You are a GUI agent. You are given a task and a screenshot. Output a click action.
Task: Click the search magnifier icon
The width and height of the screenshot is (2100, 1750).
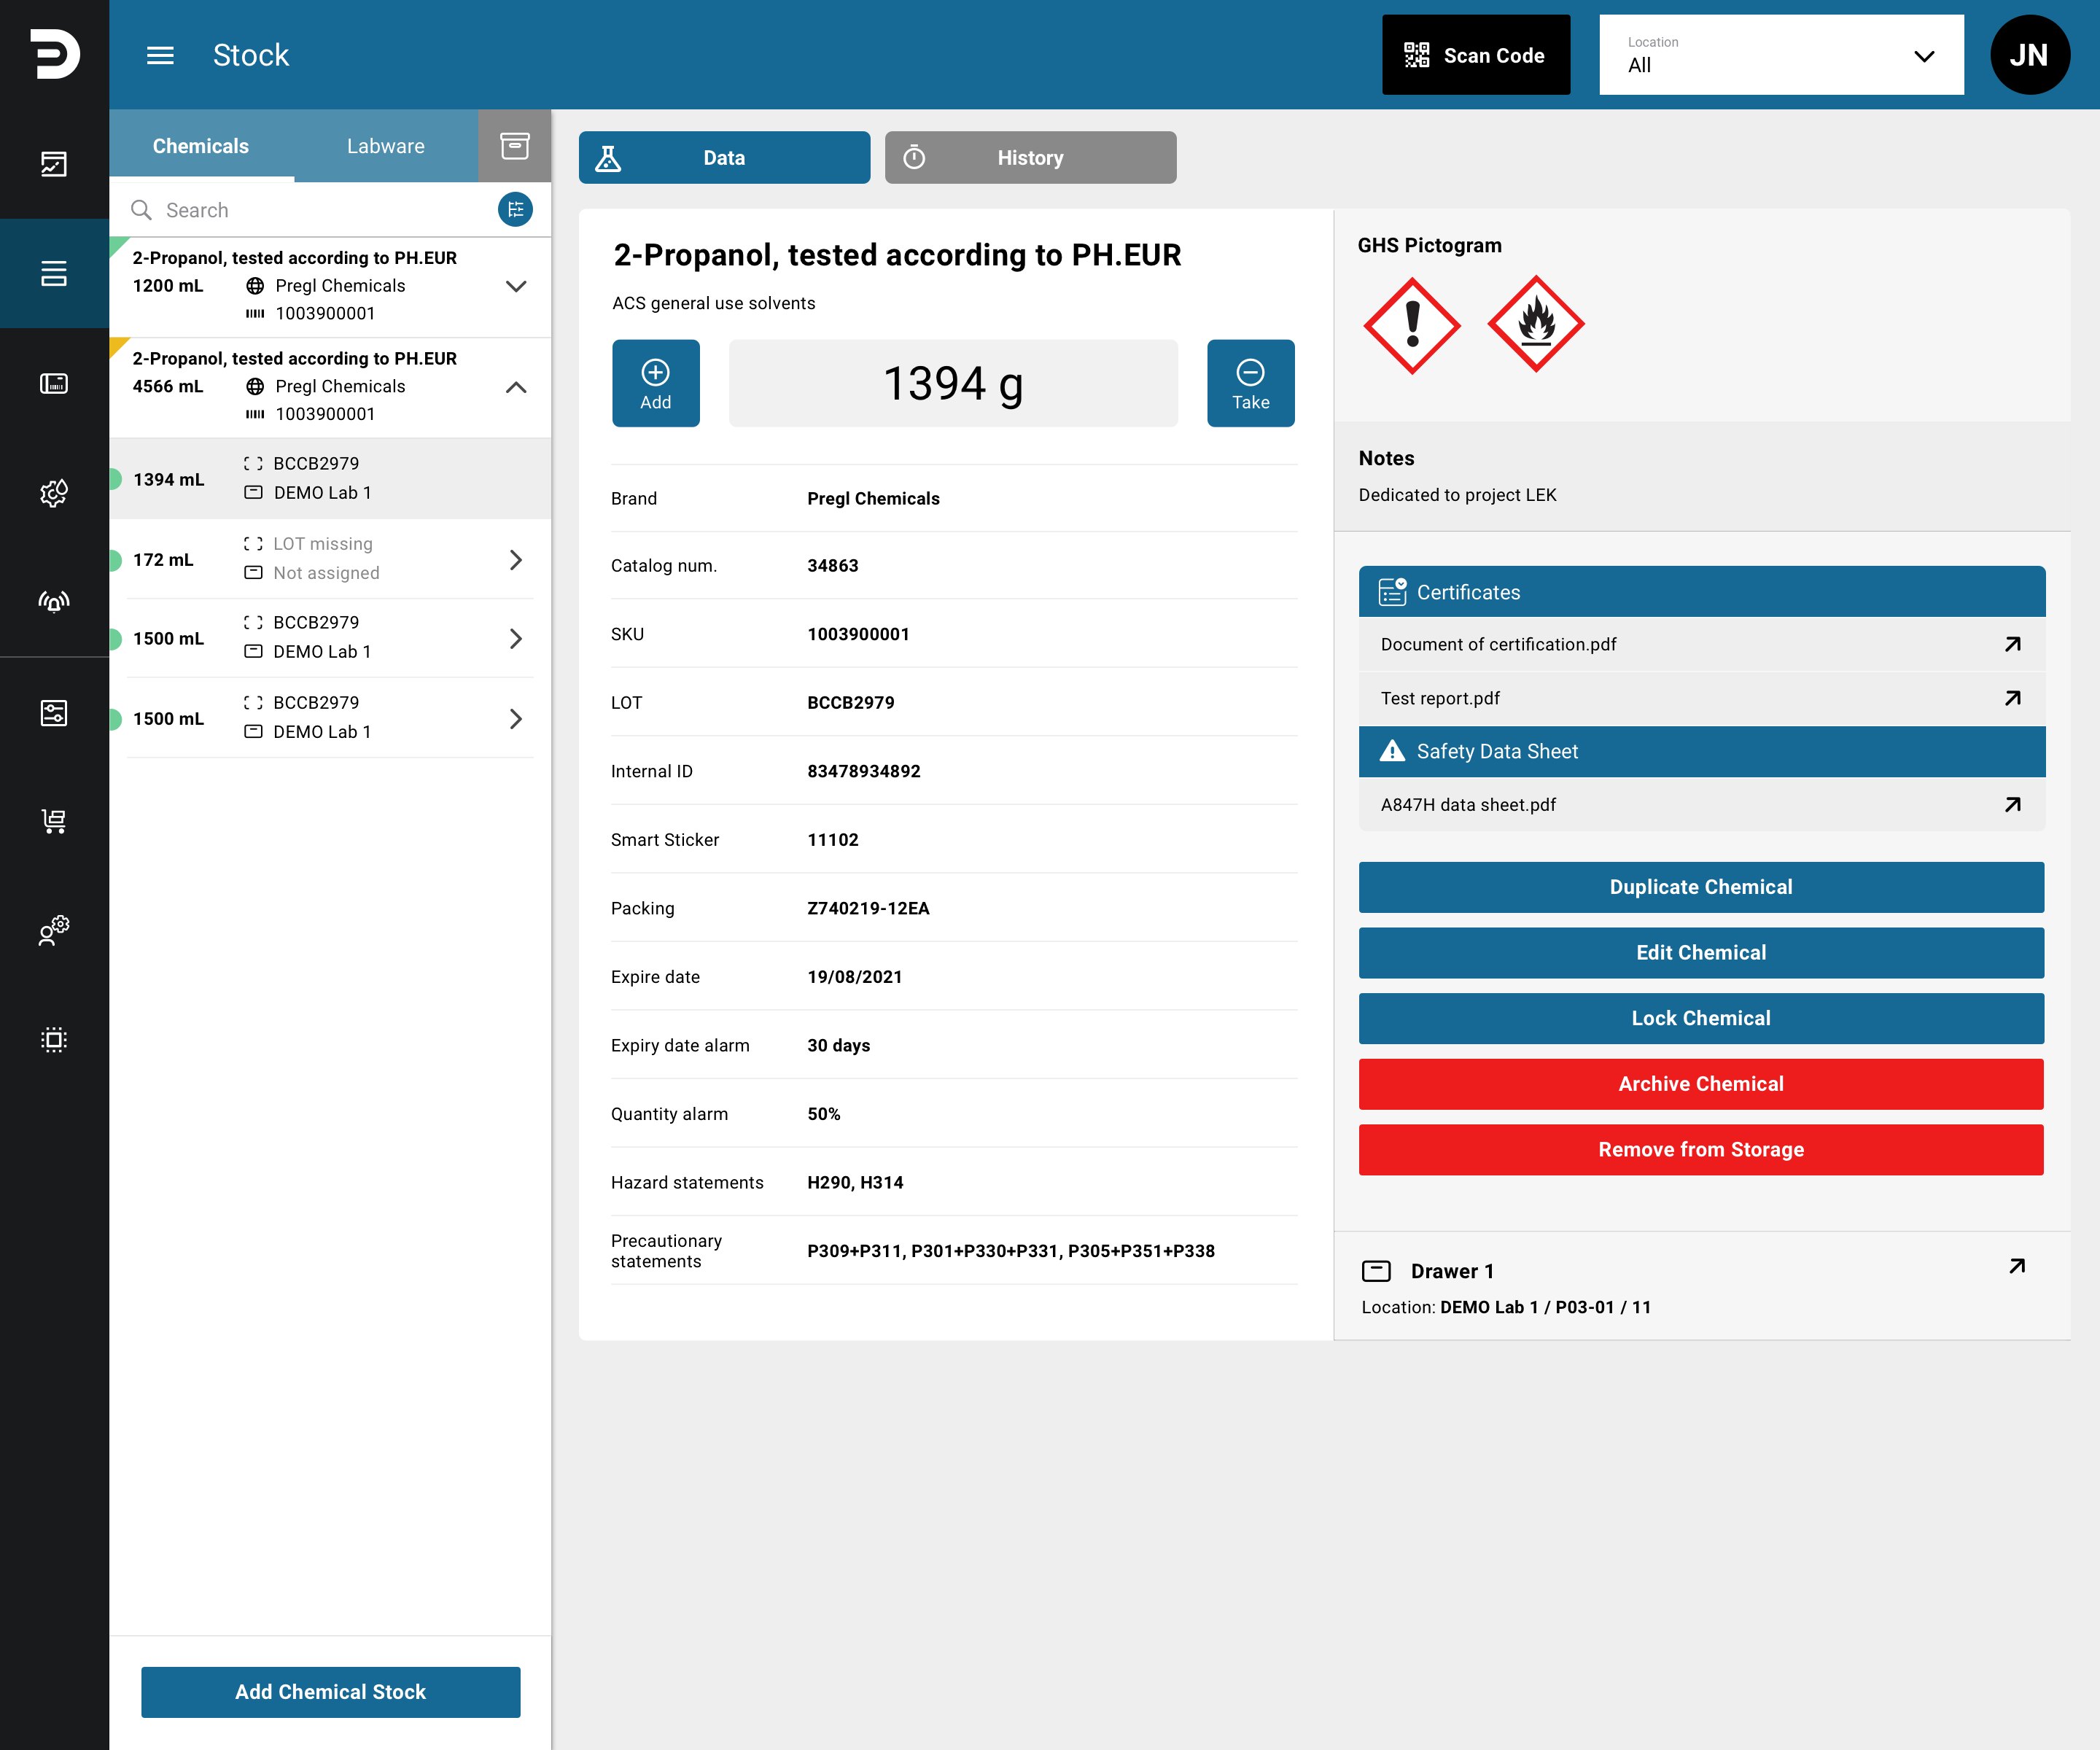tap(141, 210)
